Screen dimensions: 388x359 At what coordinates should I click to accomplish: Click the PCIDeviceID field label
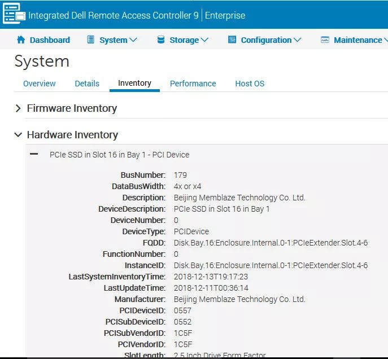point(142,310)
